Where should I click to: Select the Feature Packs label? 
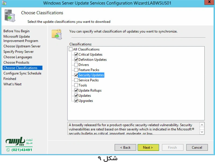tap(89, 70)
